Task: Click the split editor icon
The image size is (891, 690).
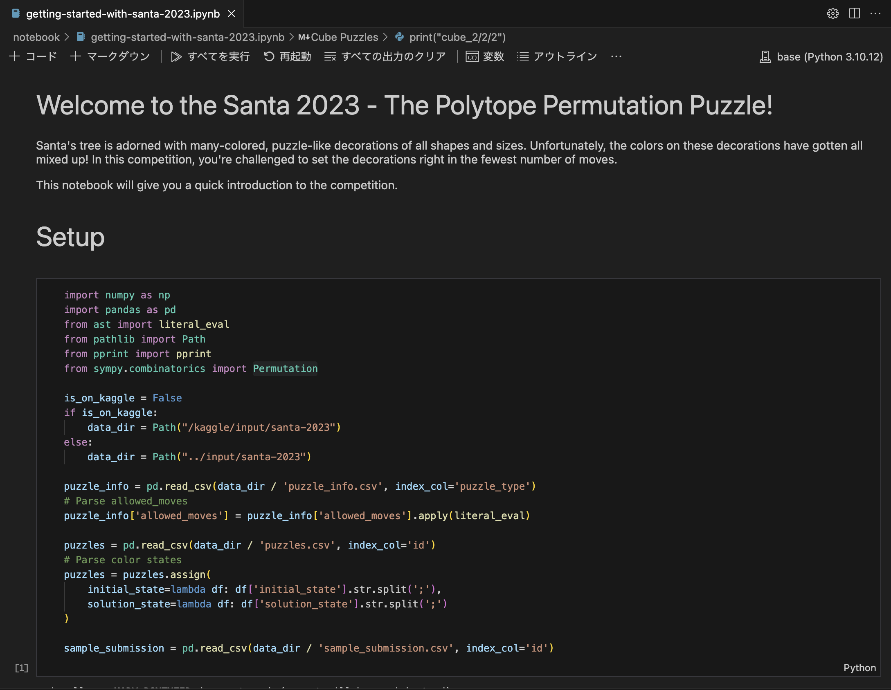Action: pos(854,13)
